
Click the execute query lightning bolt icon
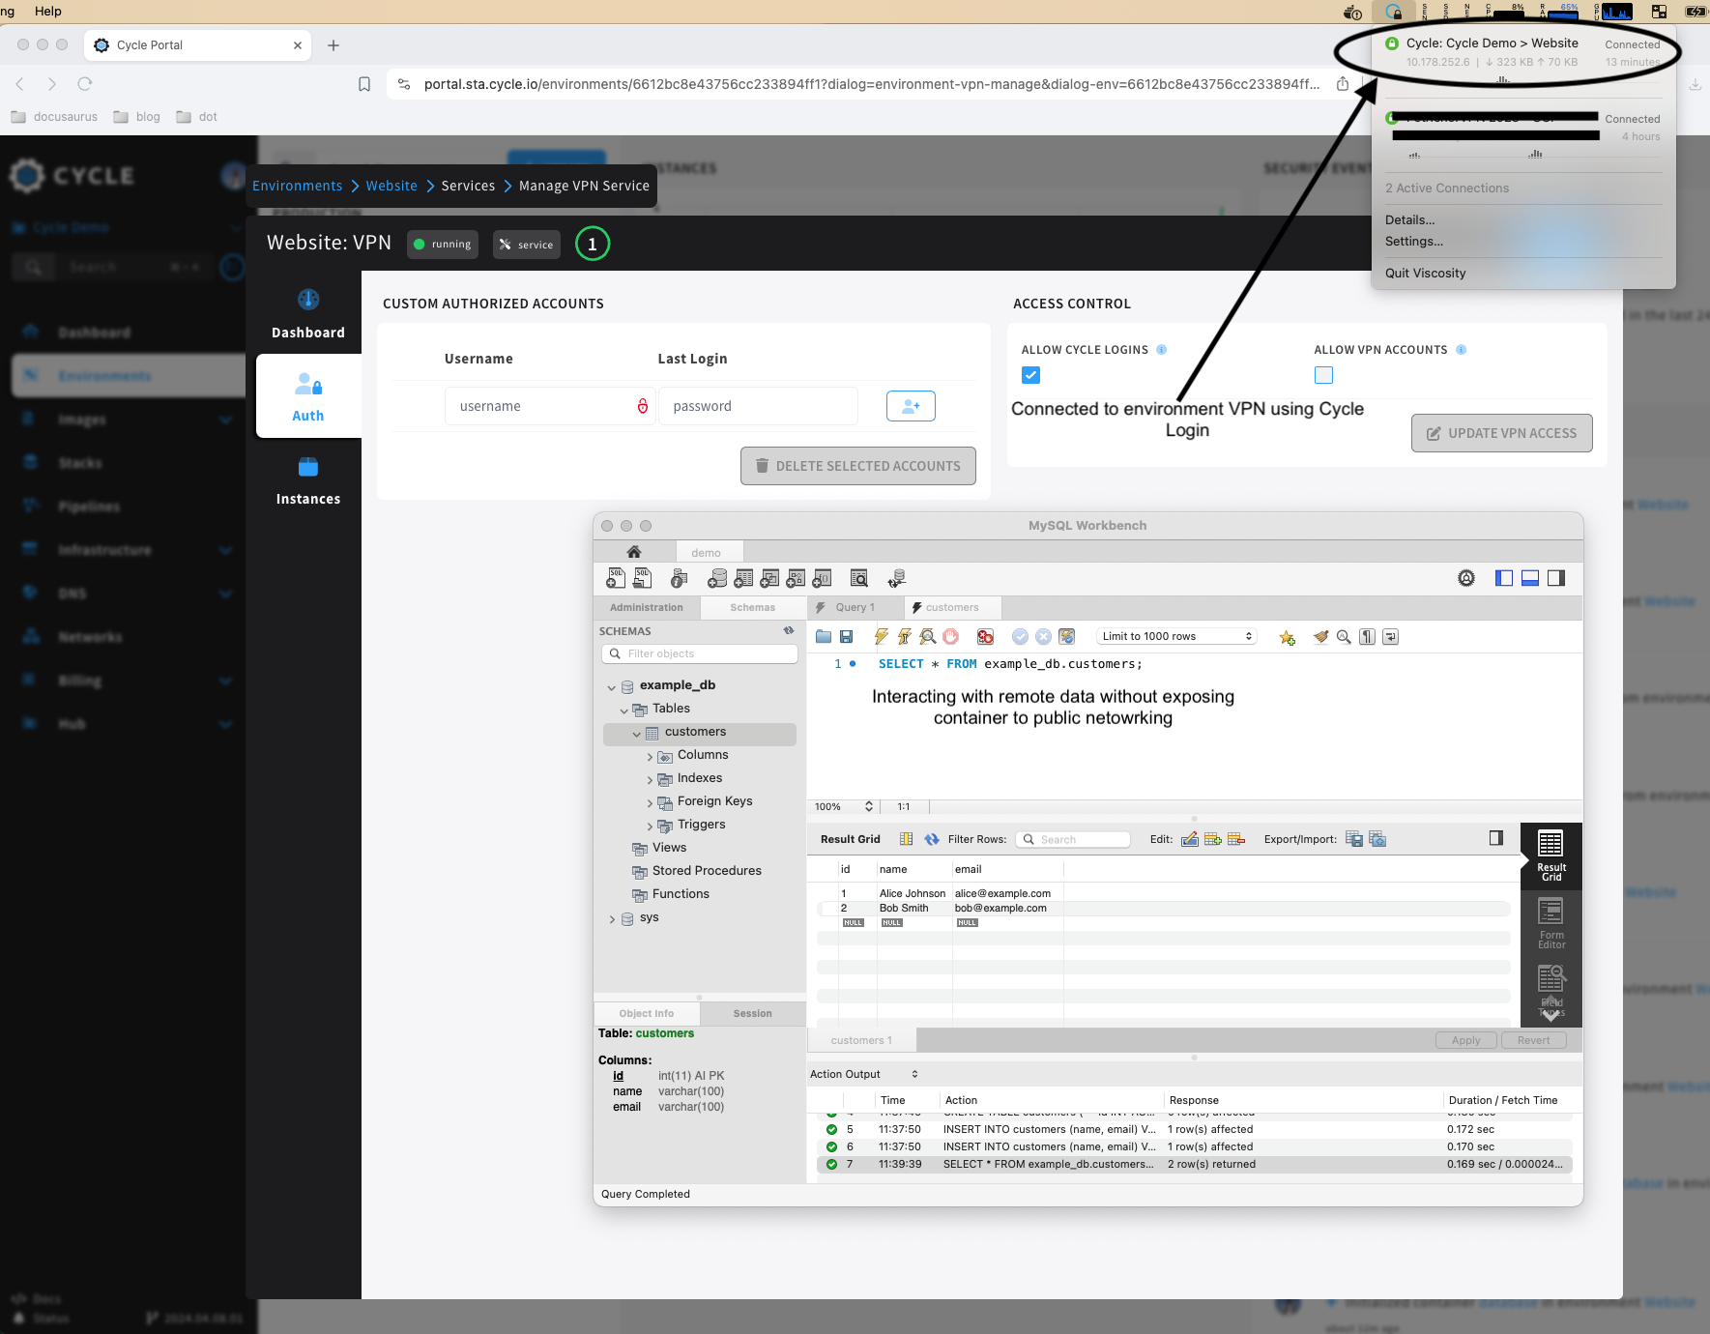(881, 636)
